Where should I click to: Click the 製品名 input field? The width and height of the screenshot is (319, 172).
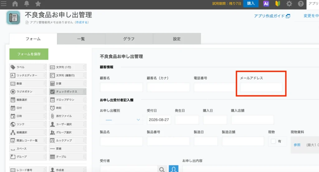pyautogui.click(x=121, y=141)
